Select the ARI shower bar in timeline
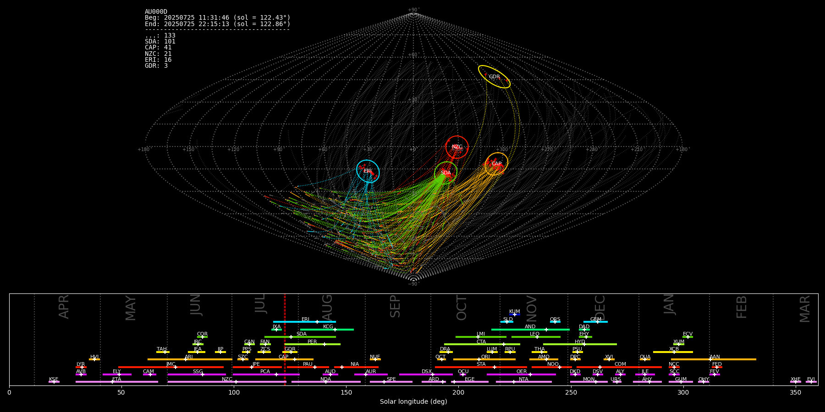 click(x=190, y=359)
